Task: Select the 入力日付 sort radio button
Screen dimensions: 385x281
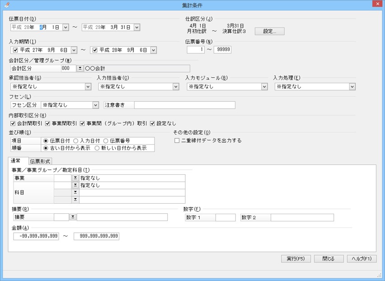Action: click(76, 140)
